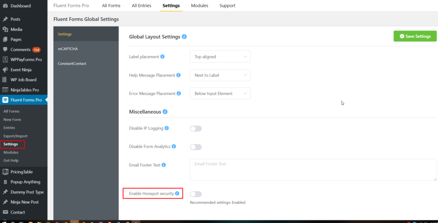Toggle the Disable IP Logging switch
Image resolution: width=438 pixels, height=223 pixels.
[196, 128]
